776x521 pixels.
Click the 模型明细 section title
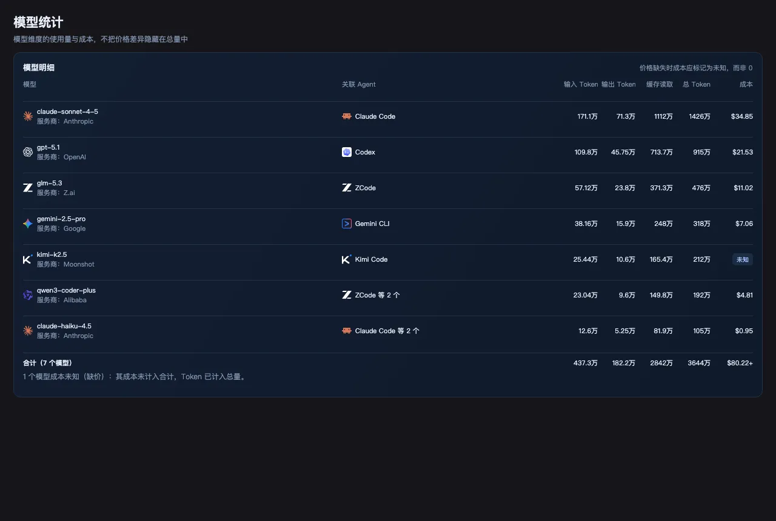point(39,68)
